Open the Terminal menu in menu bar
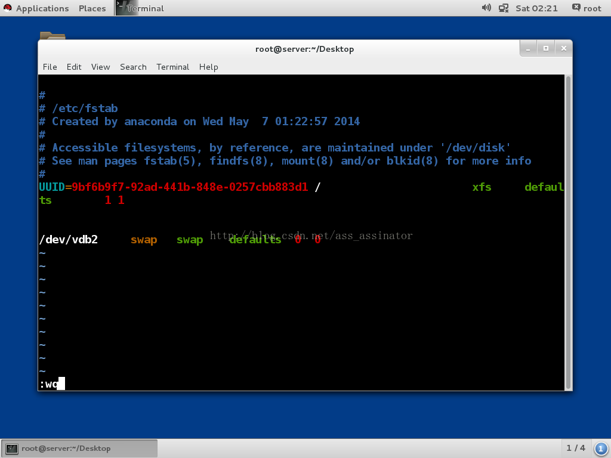Viewport: 611px width, 458px height. (x=172, y=67)
